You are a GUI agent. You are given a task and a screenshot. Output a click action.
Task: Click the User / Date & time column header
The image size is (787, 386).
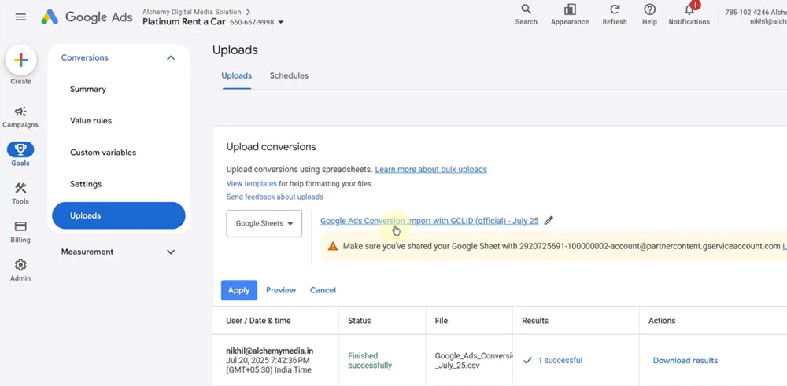coord(258,321)
